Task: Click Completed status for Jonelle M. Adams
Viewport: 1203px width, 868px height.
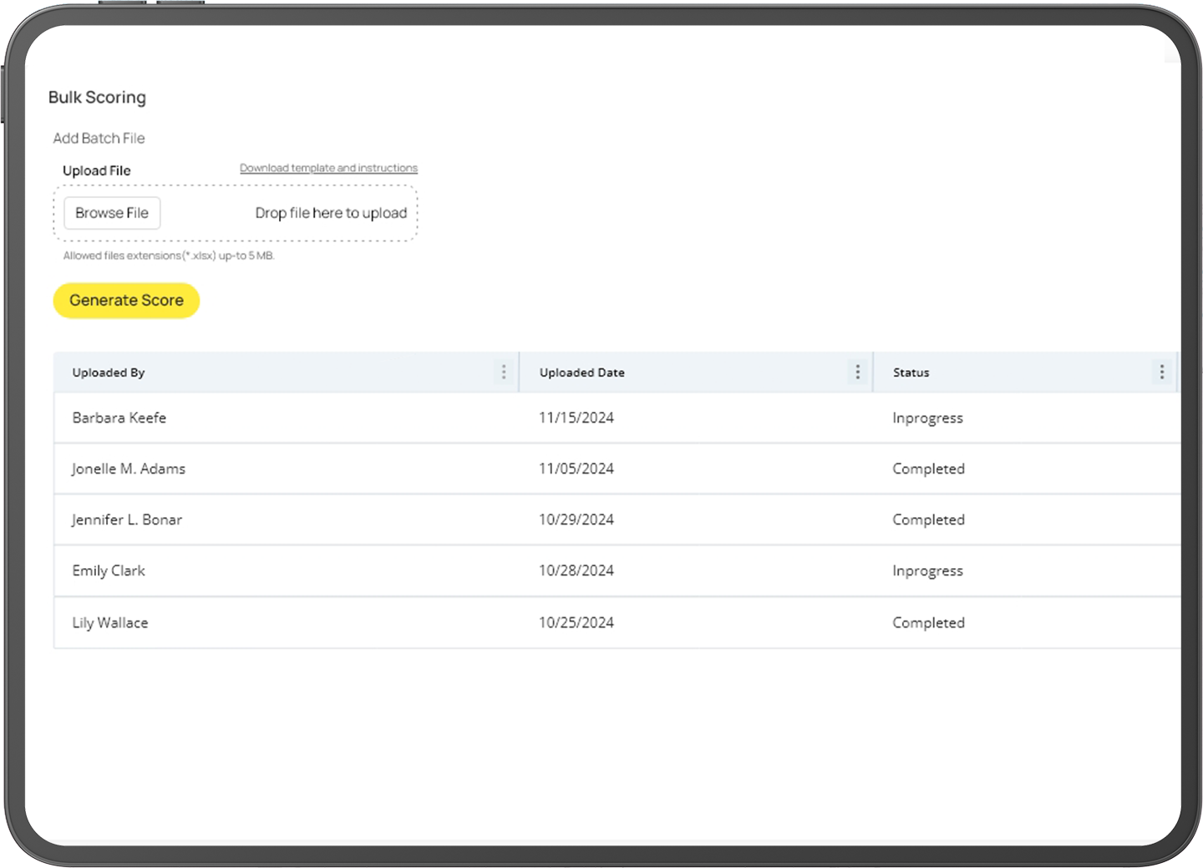Action: pyautogui.click(x=928, y=470)
